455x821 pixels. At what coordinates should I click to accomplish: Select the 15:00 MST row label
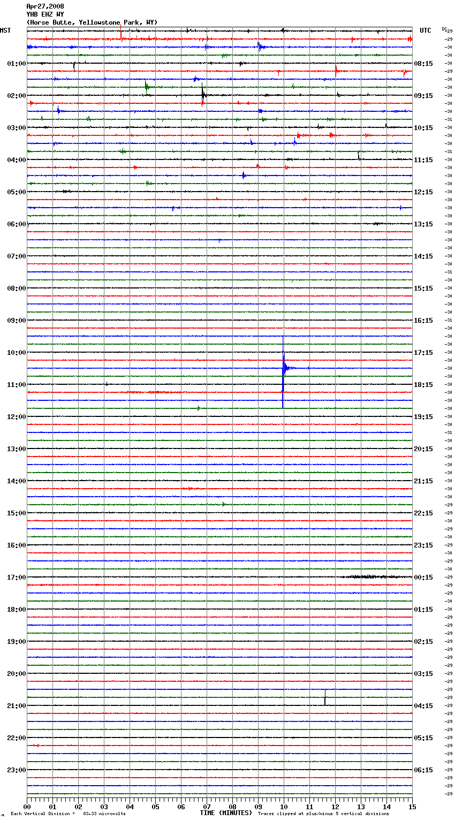(x=17, y=513)
